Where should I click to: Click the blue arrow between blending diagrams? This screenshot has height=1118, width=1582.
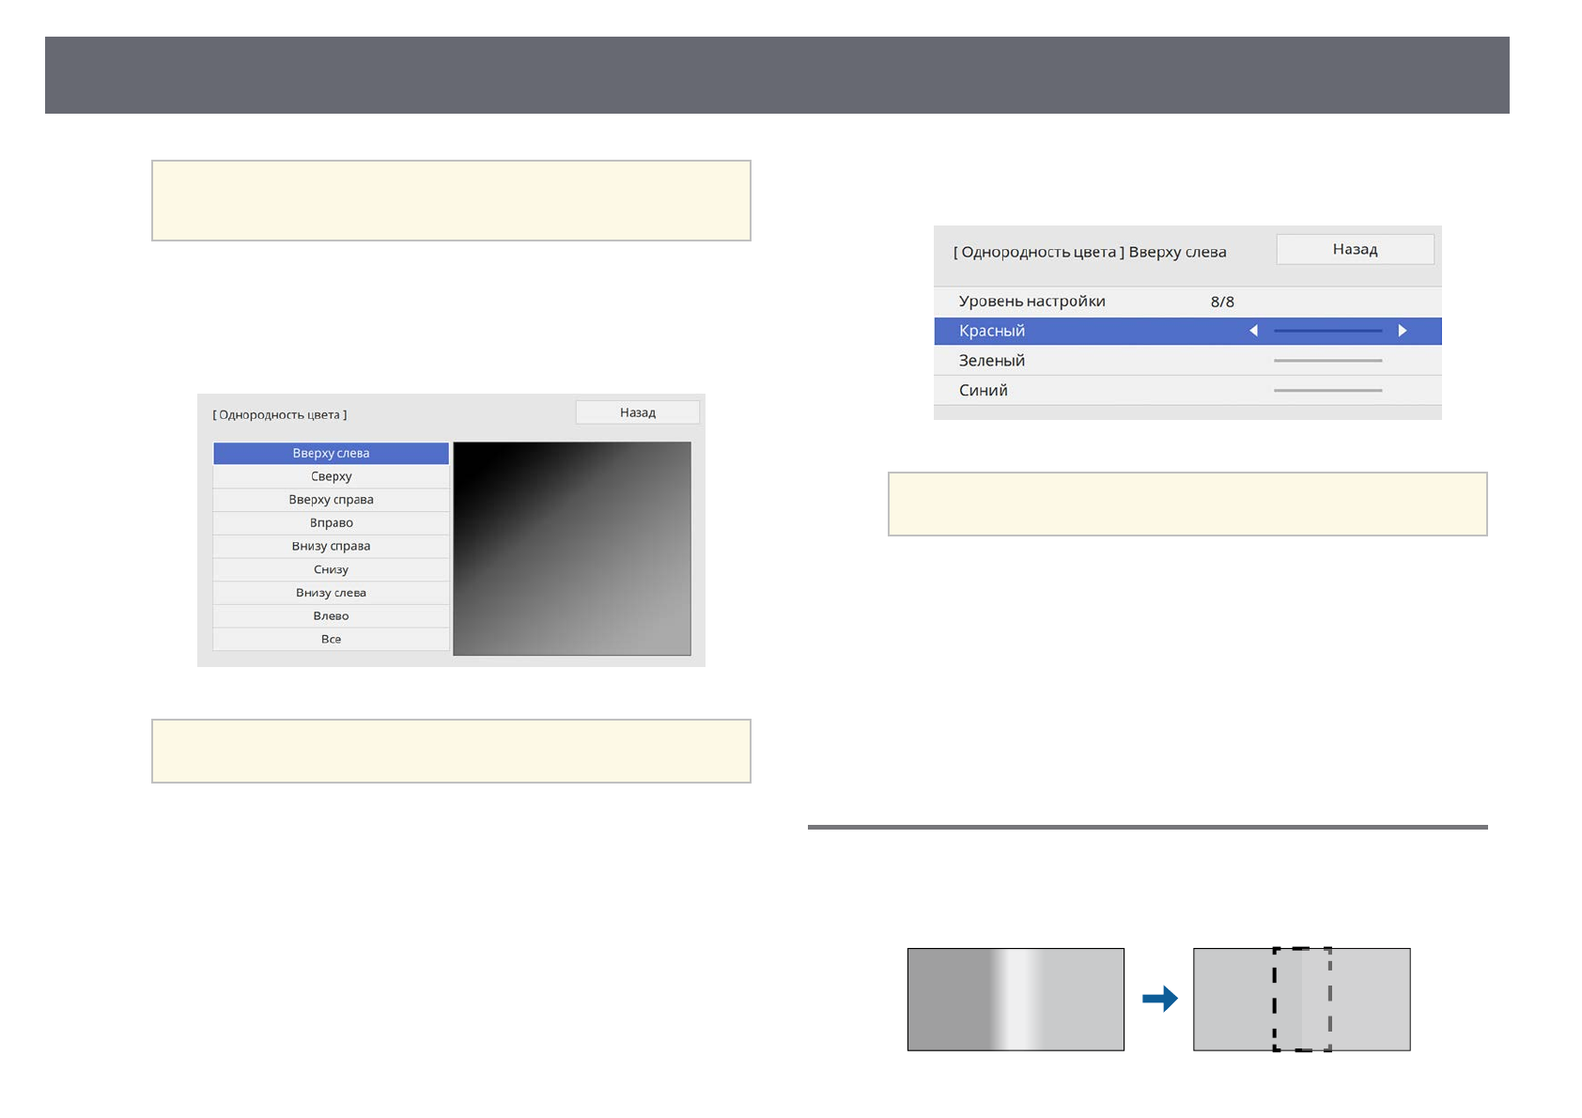[x=1159, y=999]
